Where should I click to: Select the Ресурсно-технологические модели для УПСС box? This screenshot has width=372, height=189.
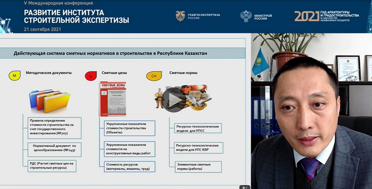tap(198, 128)
